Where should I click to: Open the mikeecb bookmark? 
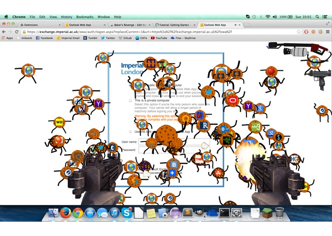(24, 38)
